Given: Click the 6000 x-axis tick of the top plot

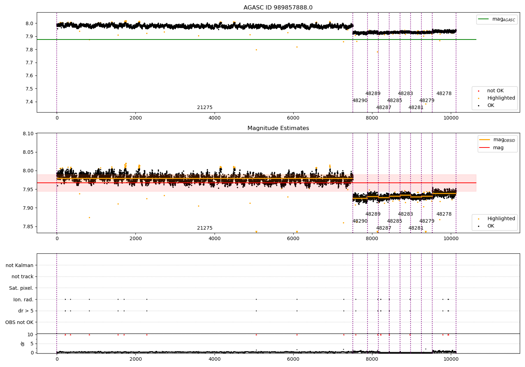Looking at the screenshot, I should point(293,118).
